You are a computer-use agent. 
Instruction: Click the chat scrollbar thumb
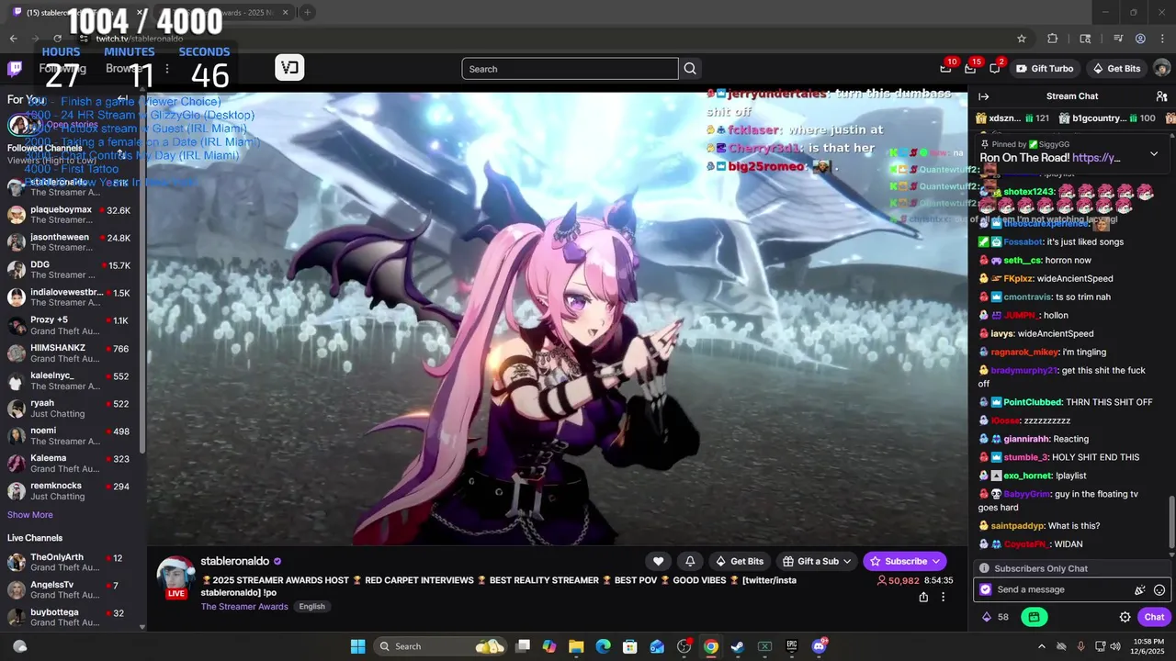(x=1170, y=523)
